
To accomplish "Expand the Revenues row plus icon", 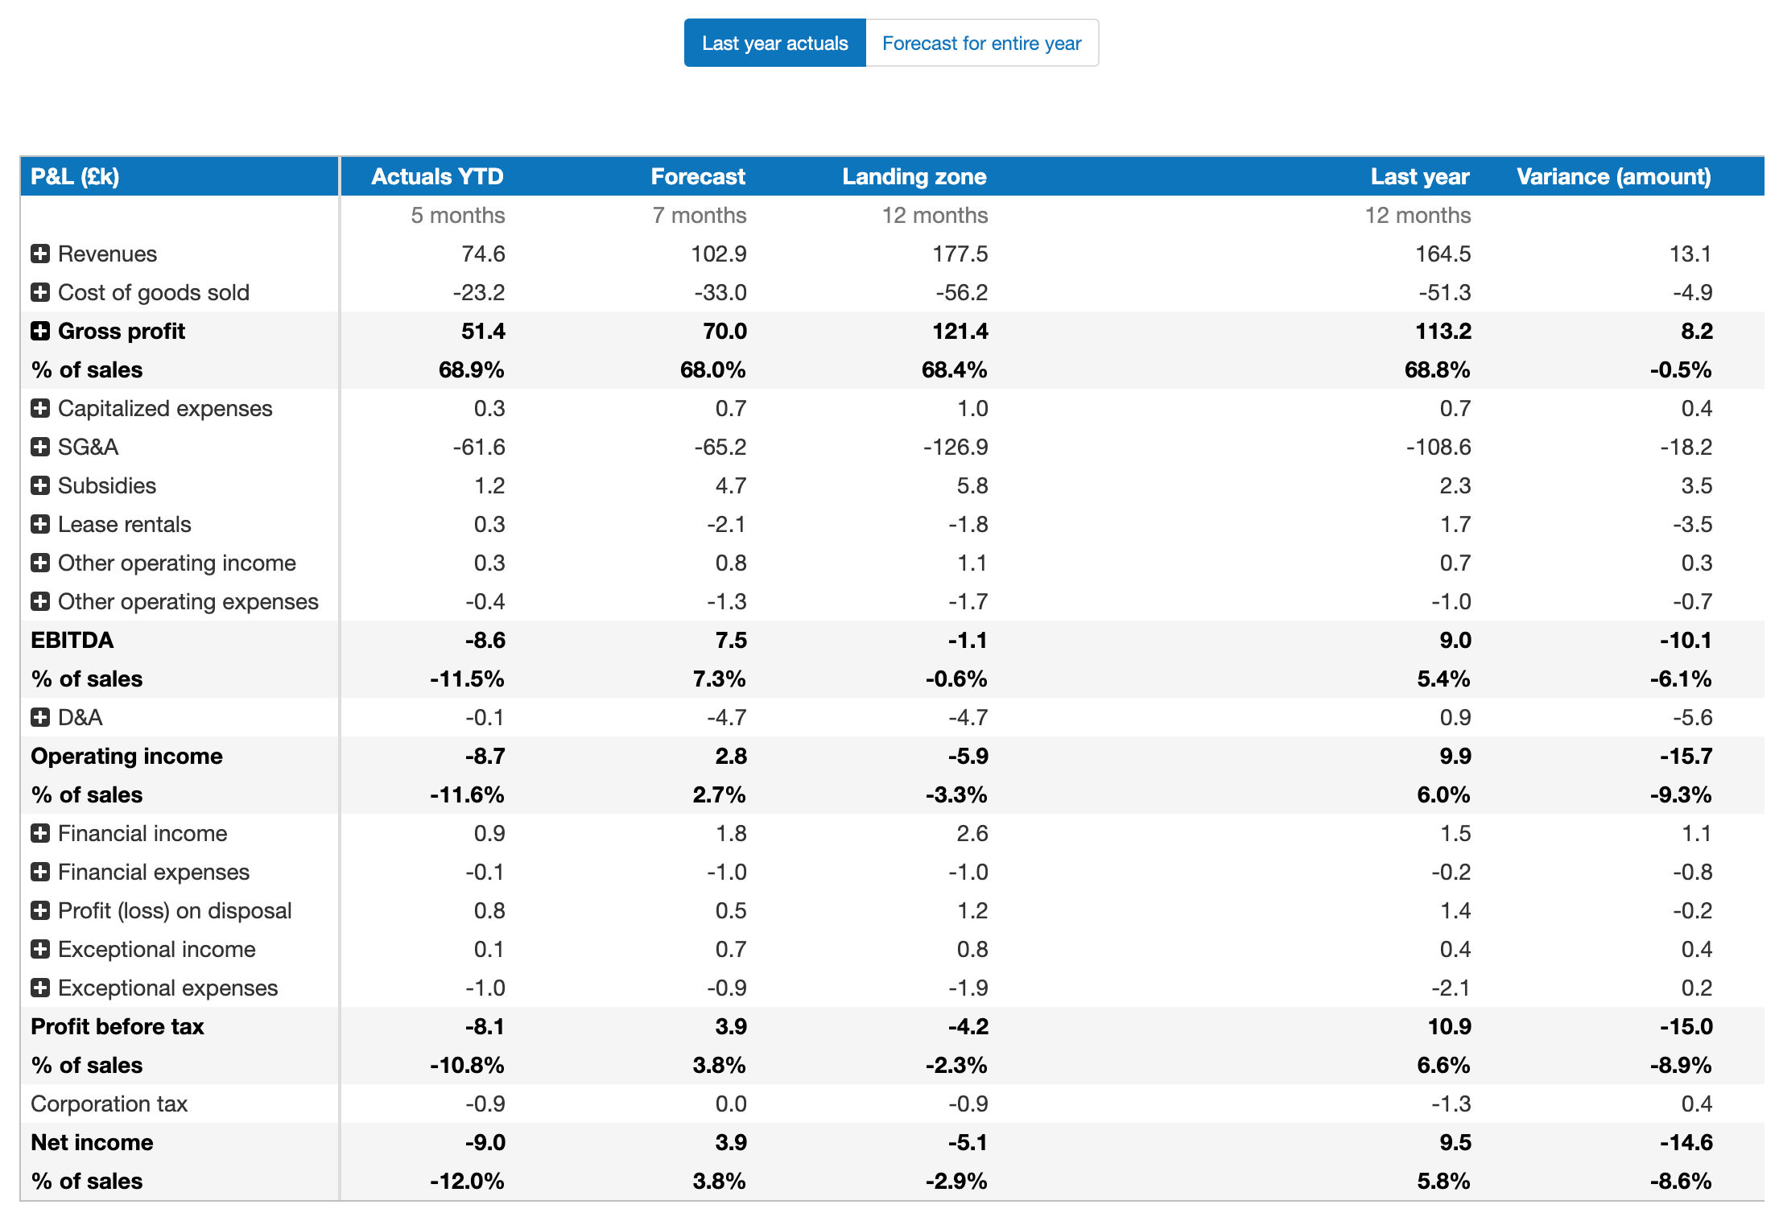I will 40,254.
